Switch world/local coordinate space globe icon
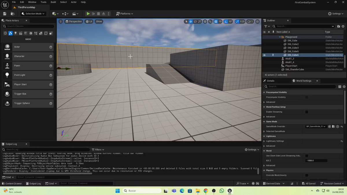Viewport: 347px width, 195px height. pos(205,21)
